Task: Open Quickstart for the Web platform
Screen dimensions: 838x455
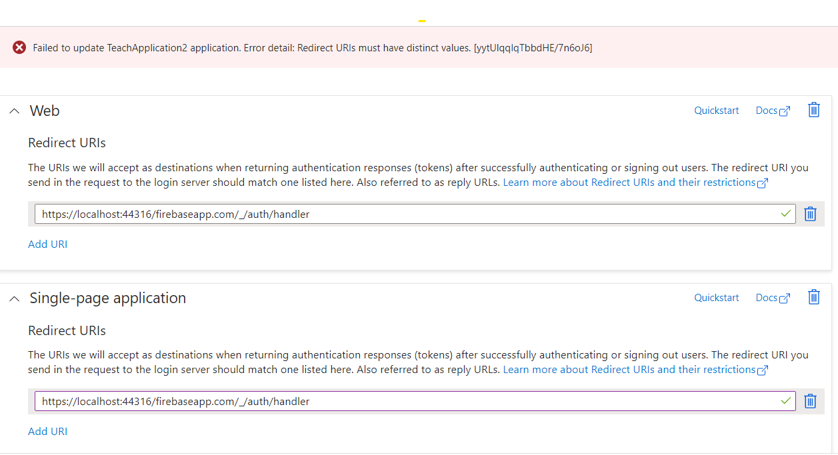Action: coord(716,110)
